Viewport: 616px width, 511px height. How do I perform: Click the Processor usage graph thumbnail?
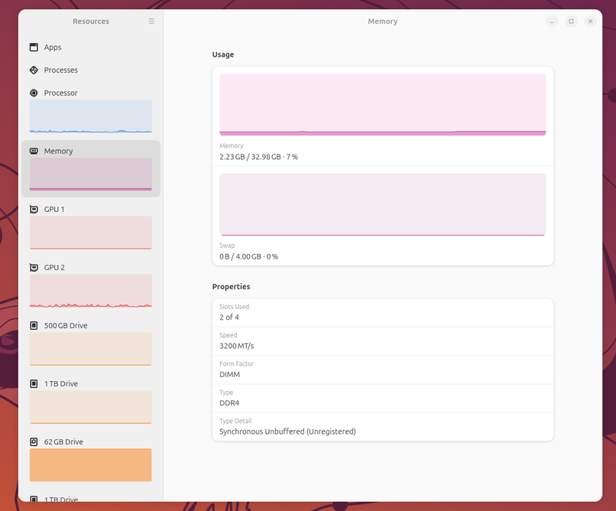pyautogui.click(x=91, y=116)
